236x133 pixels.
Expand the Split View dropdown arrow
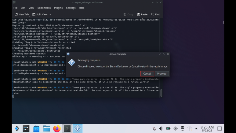pyautogui.click(x=50, y=14)
